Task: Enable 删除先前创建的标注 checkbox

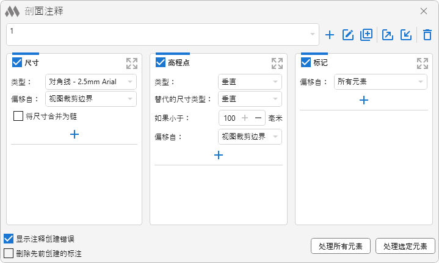Action: pos(9,253)
